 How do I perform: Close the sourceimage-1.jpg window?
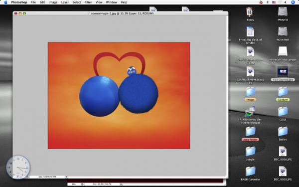click(x=15, y=13)
